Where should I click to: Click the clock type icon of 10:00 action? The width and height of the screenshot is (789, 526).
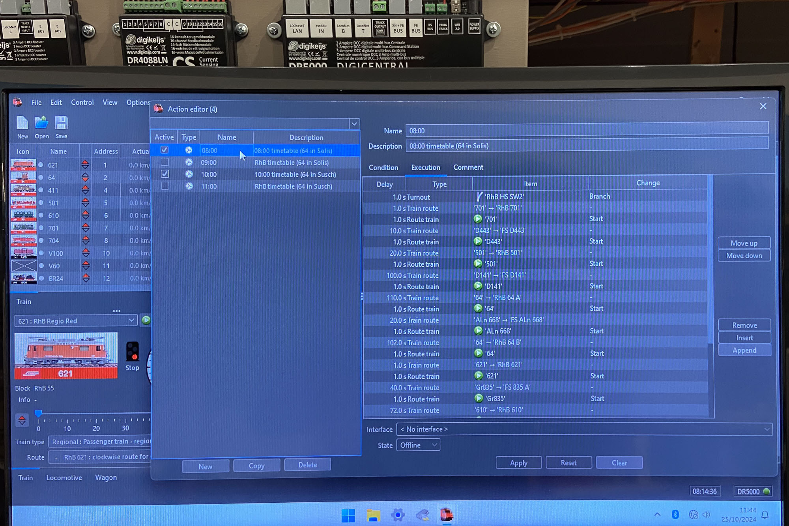[189, 174]
